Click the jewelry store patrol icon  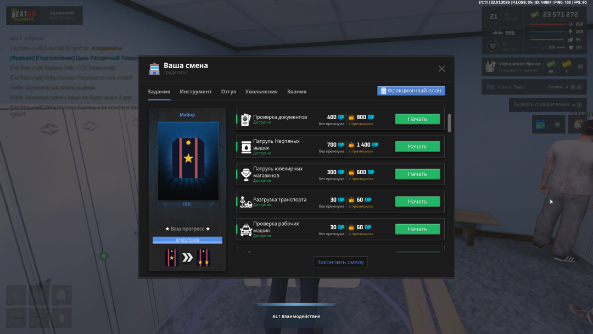[245, 174]
